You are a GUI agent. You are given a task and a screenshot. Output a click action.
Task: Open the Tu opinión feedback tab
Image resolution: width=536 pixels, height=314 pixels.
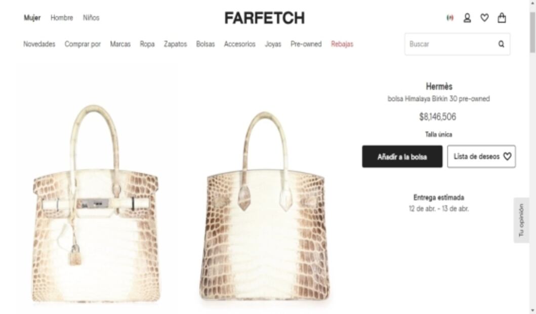(521, 220)
